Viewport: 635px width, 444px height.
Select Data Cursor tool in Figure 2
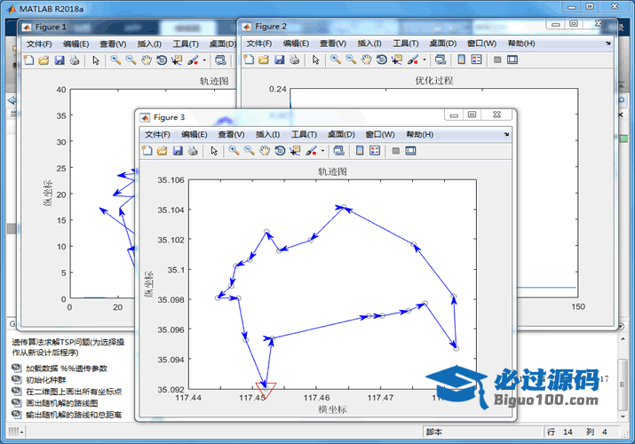tap(397, 59)
